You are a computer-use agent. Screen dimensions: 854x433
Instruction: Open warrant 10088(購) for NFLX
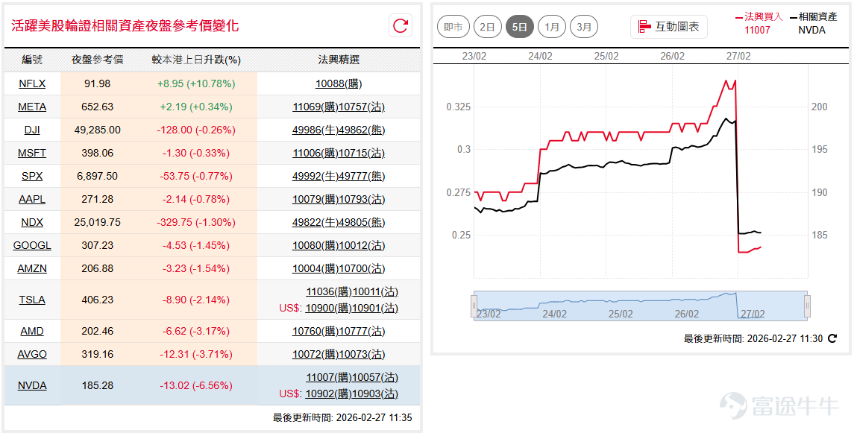click(x=339, y=83)
